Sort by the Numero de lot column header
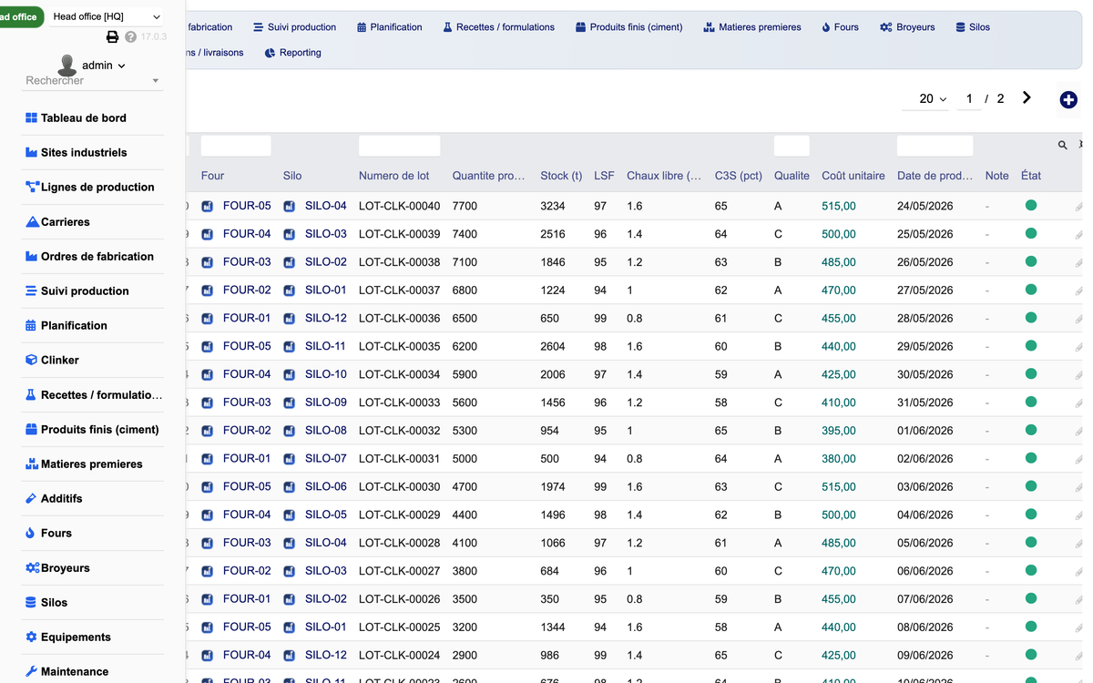The image size is (1093, 683). tap(394, 176)
